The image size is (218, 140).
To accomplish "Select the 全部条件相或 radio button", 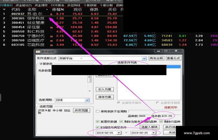I will click(157, 103).
